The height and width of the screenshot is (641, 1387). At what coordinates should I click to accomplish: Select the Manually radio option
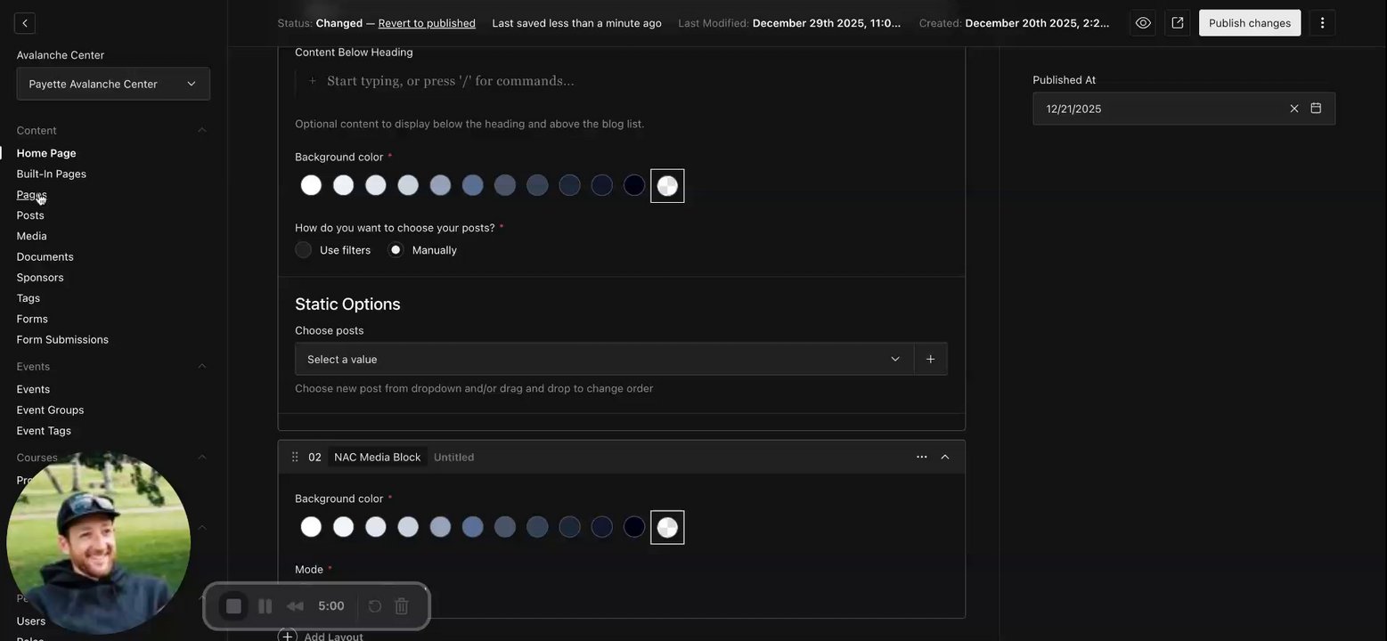[396, 250]
